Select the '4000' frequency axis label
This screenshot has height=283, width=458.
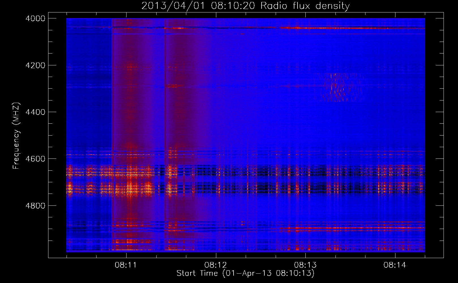(x=35, y=18)
